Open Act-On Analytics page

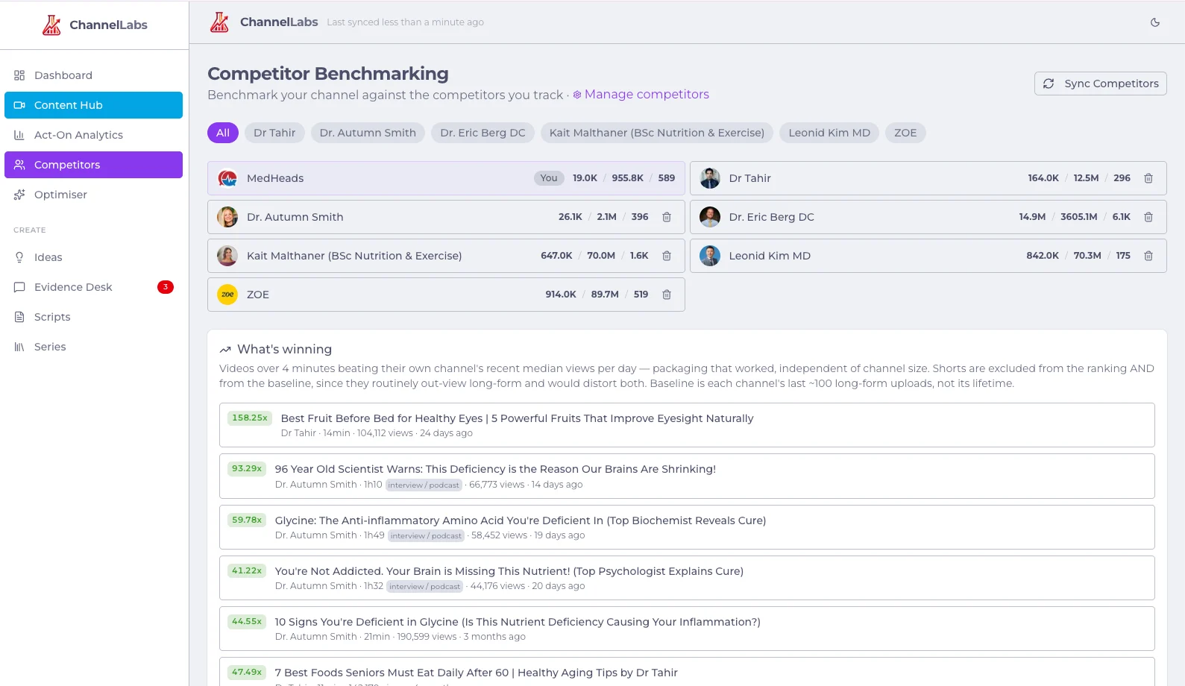tap(93, 135)
